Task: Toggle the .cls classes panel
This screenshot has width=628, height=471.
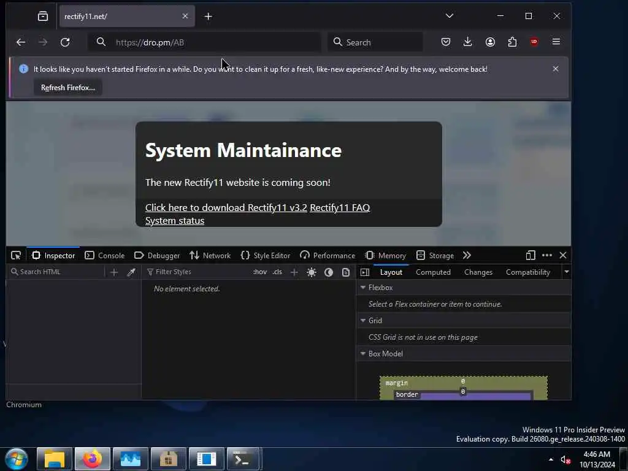Action: (277, 272)
